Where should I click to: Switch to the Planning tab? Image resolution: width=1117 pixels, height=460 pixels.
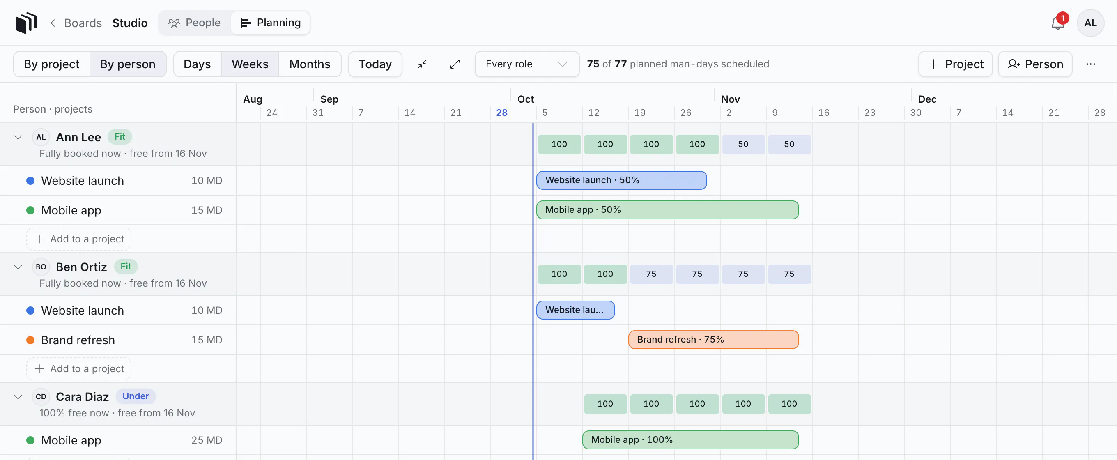coord(271,23)
